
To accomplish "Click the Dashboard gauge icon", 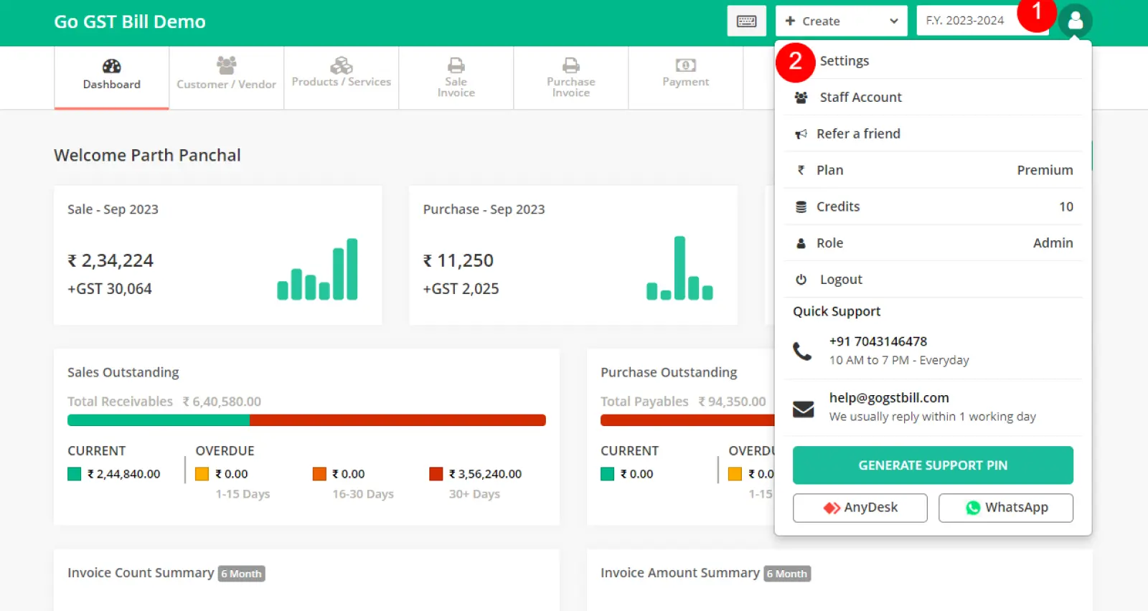I will 112,66.
